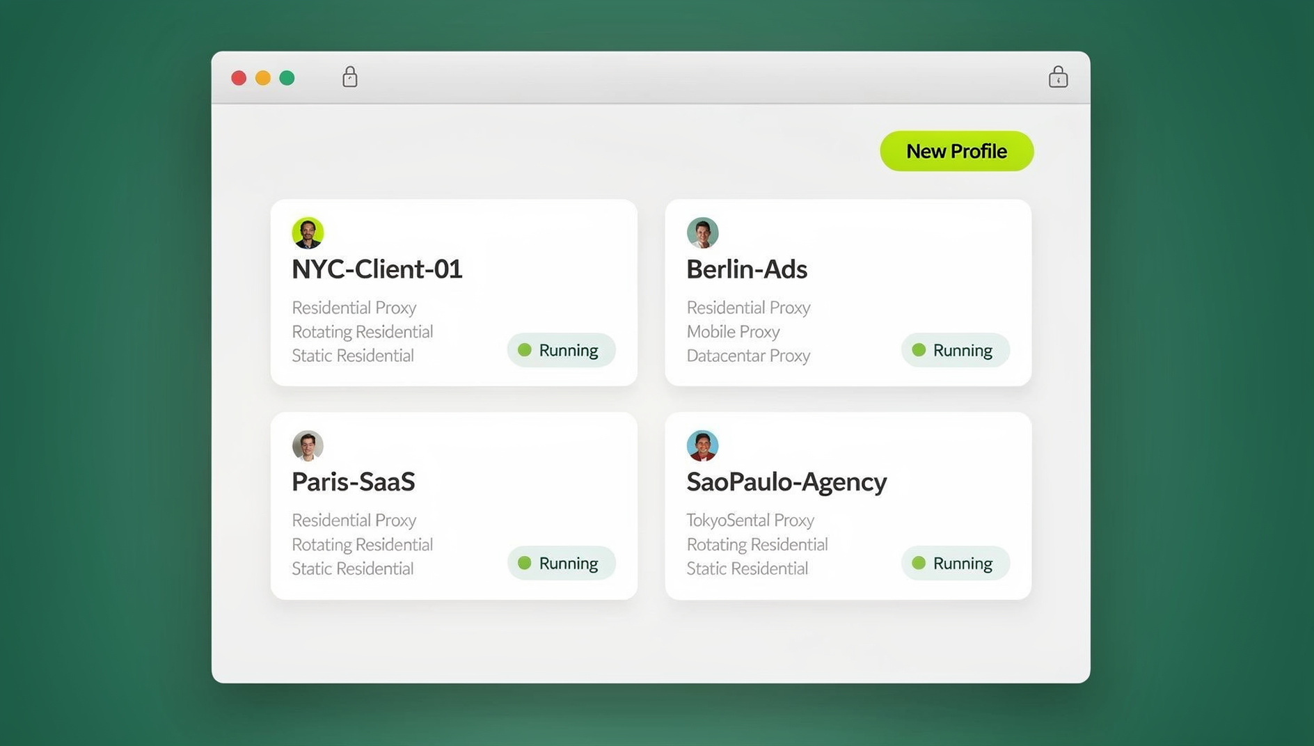The width and height of the screenshot is (1314, 746).
Task: Minimize the window with the yellow button
Action: [263, 78]
